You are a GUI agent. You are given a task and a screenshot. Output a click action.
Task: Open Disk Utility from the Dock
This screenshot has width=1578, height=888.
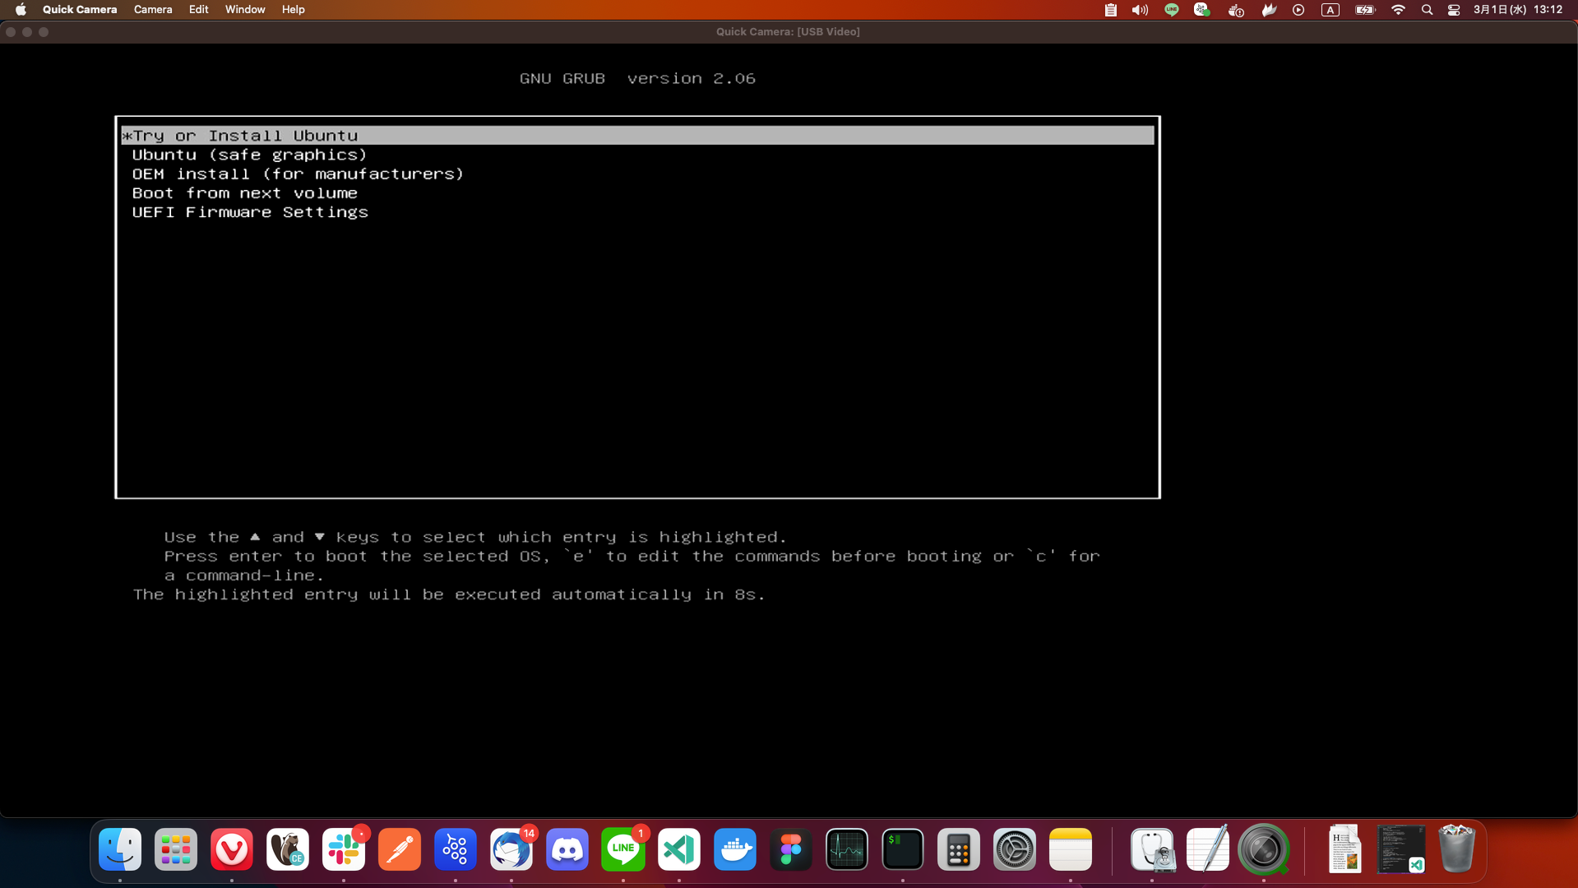point(1152,849)
